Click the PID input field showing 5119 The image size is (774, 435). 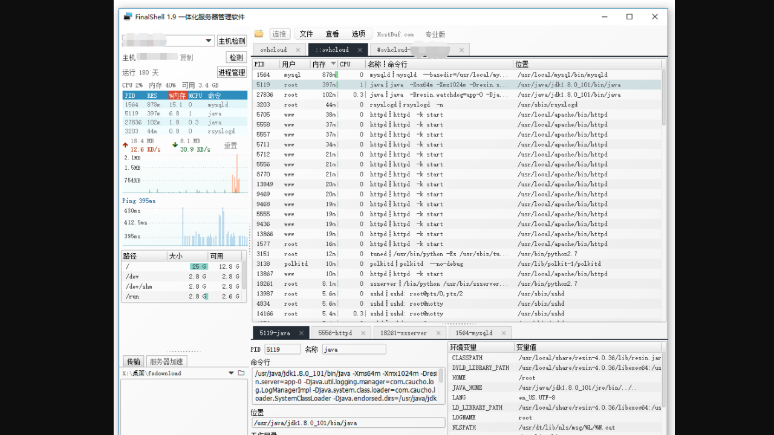[282, 349]
